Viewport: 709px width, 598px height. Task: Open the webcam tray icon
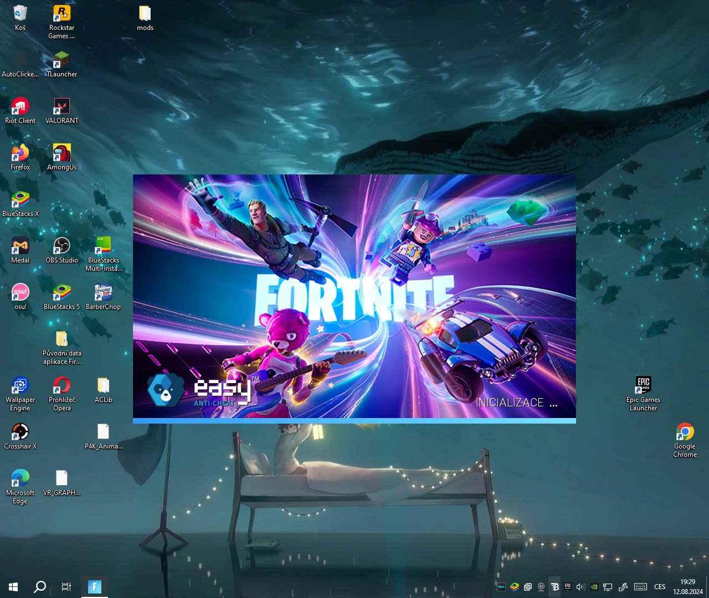click(541, 587)
